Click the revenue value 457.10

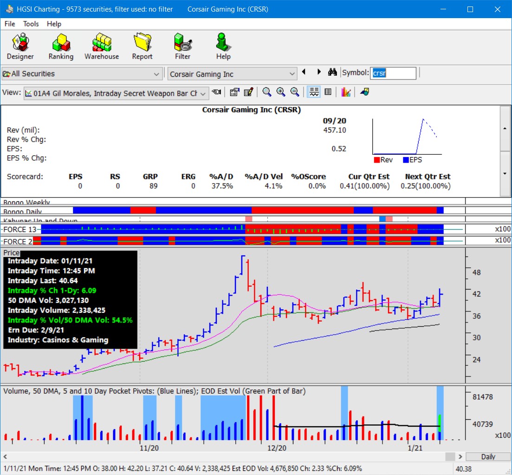click(335, 130)
